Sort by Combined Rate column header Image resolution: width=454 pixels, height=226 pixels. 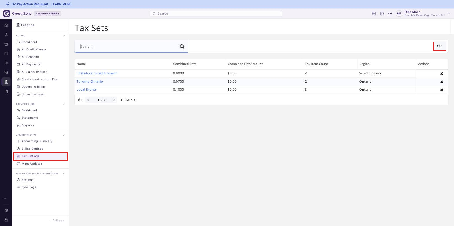tap(198, 64)
